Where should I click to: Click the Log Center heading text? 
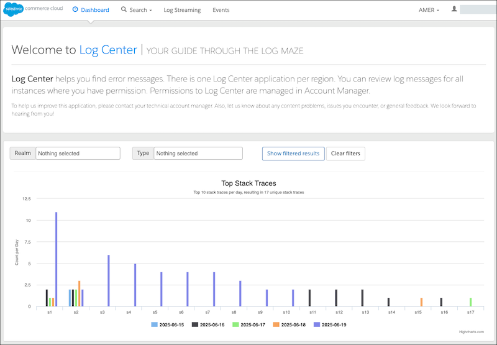(x=108, y=50)
